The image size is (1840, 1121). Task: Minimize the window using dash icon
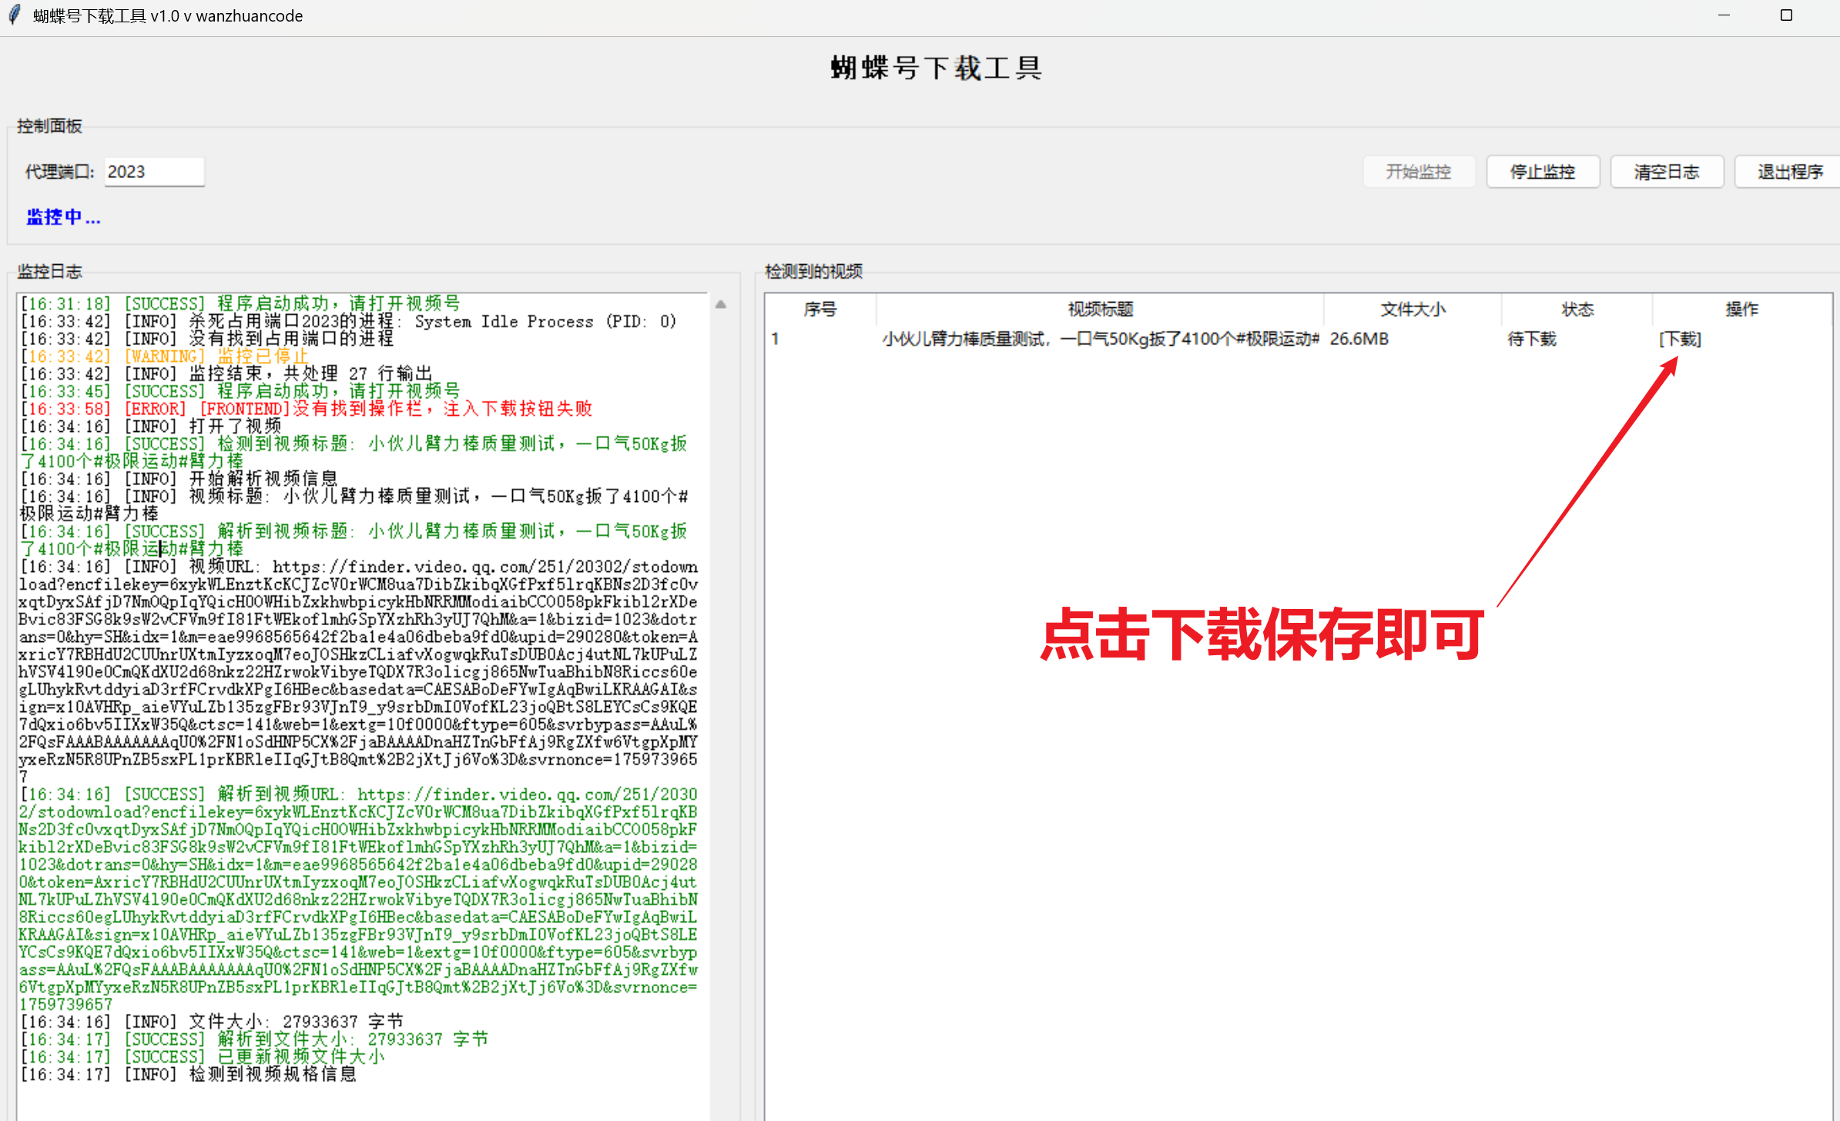coord(1724,15)
